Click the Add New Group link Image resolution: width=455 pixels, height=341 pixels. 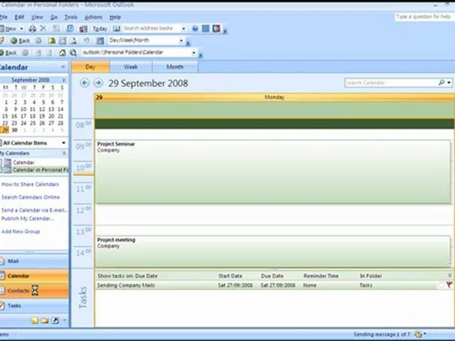20,232
